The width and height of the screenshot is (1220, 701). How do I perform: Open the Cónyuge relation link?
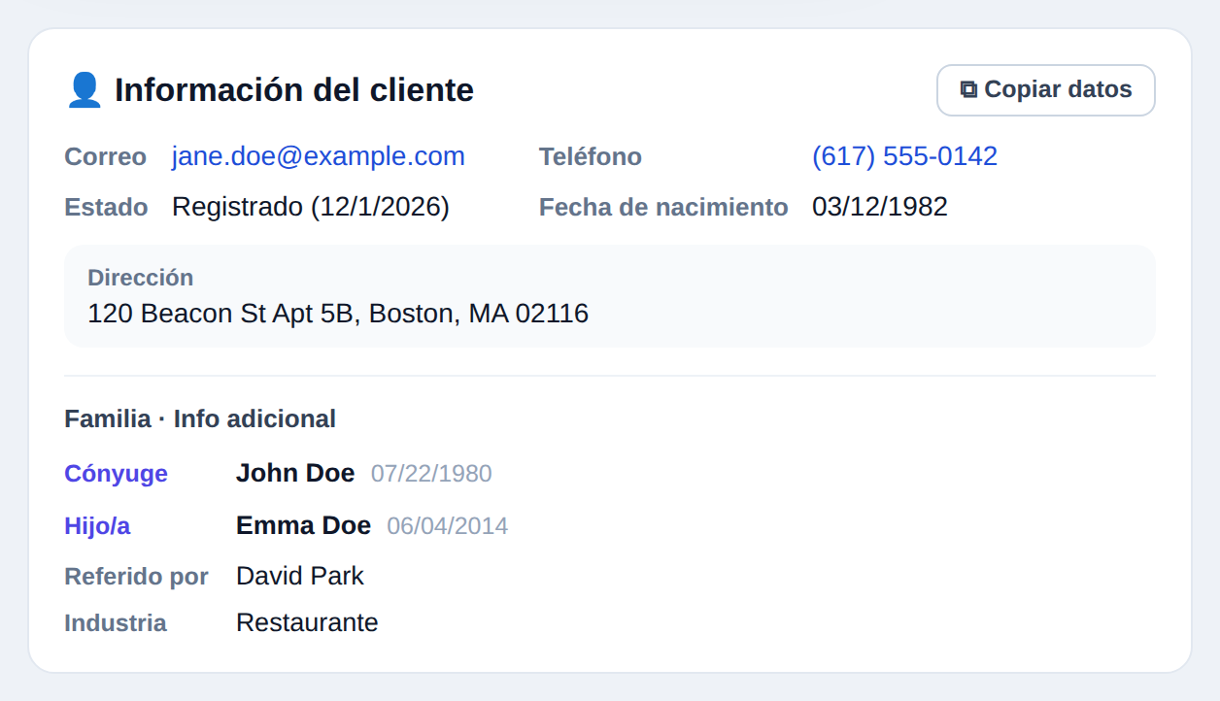(116, 474)
